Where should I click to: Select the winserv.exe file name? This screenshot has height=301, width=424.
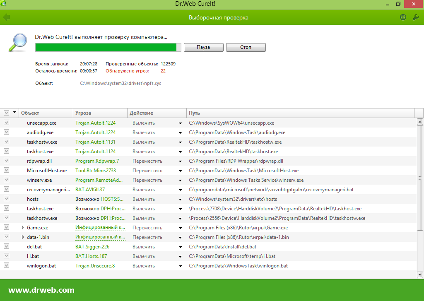39,180
